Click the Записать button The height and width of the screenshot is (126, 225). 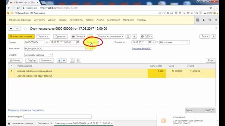(43, 36)
